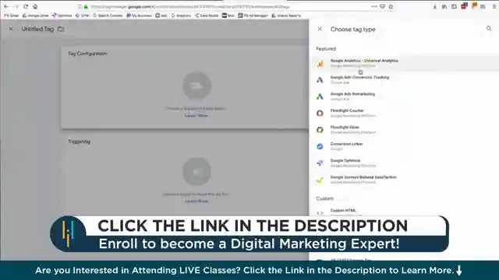Open the Firefox library icon
The image size is (499, 280).
444,7
